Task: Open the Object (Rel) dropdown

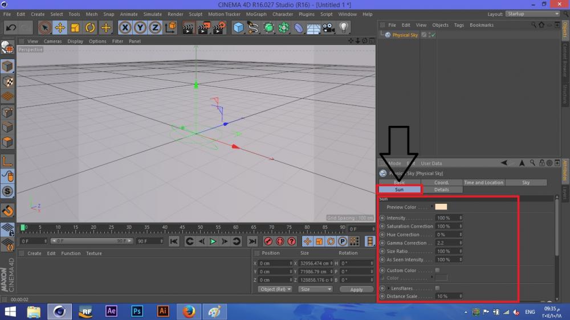Action: click(275, 289)
